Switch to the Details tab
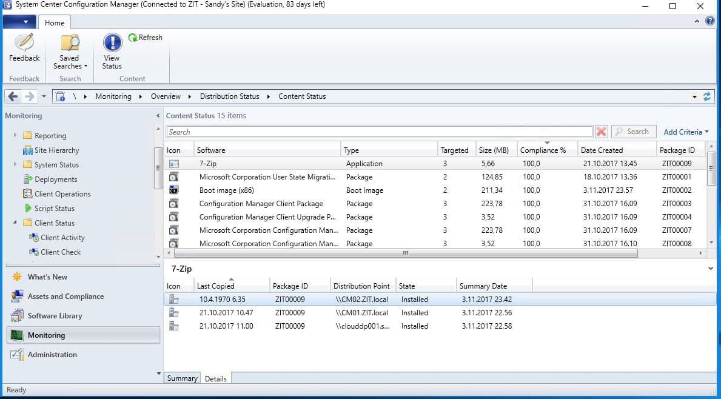The width and height of the screenshot is (721, 399). coord(216,379)
